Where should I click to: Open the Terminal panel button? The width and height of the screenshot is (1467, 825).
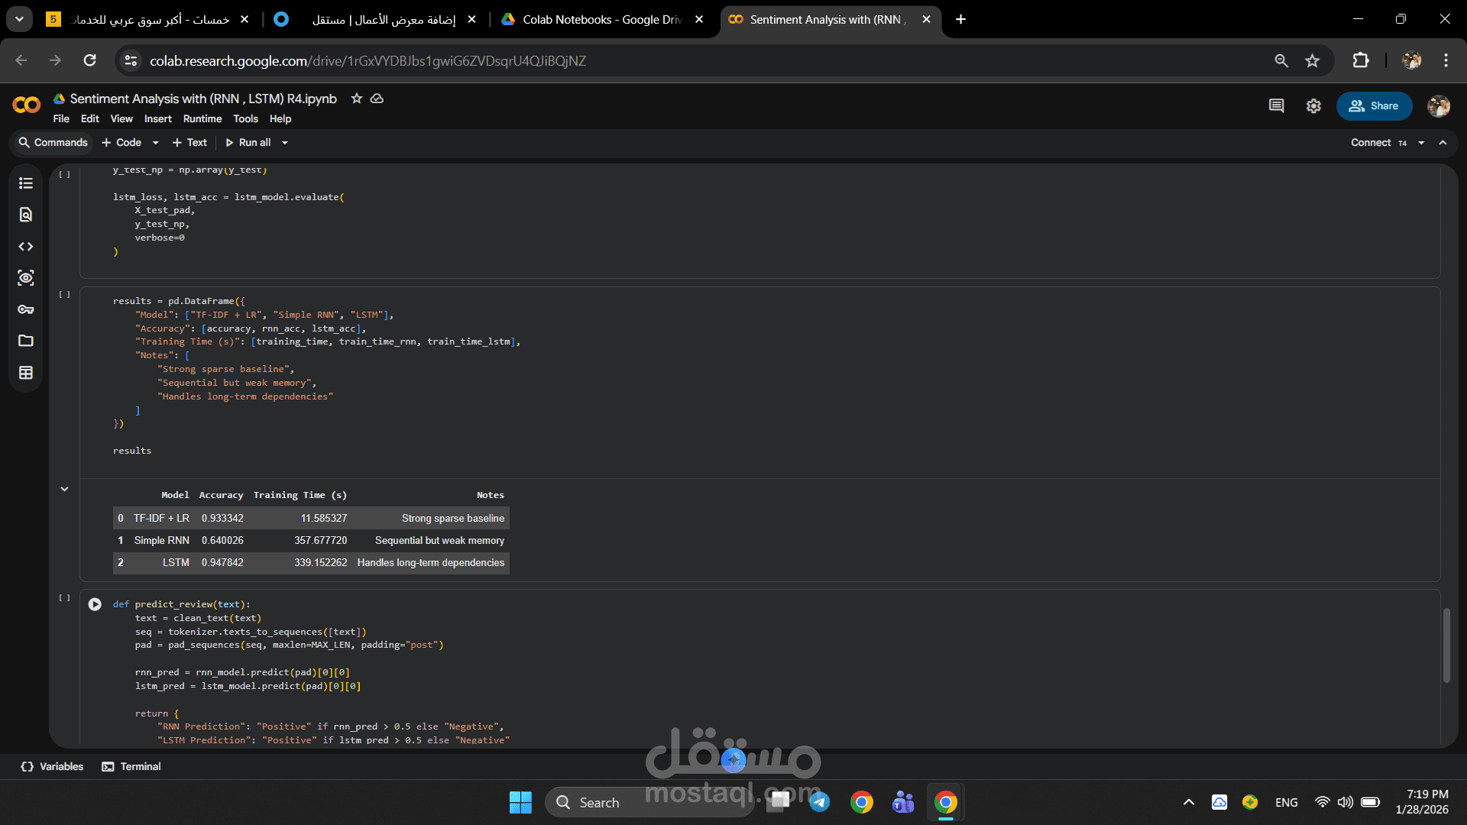131,766
